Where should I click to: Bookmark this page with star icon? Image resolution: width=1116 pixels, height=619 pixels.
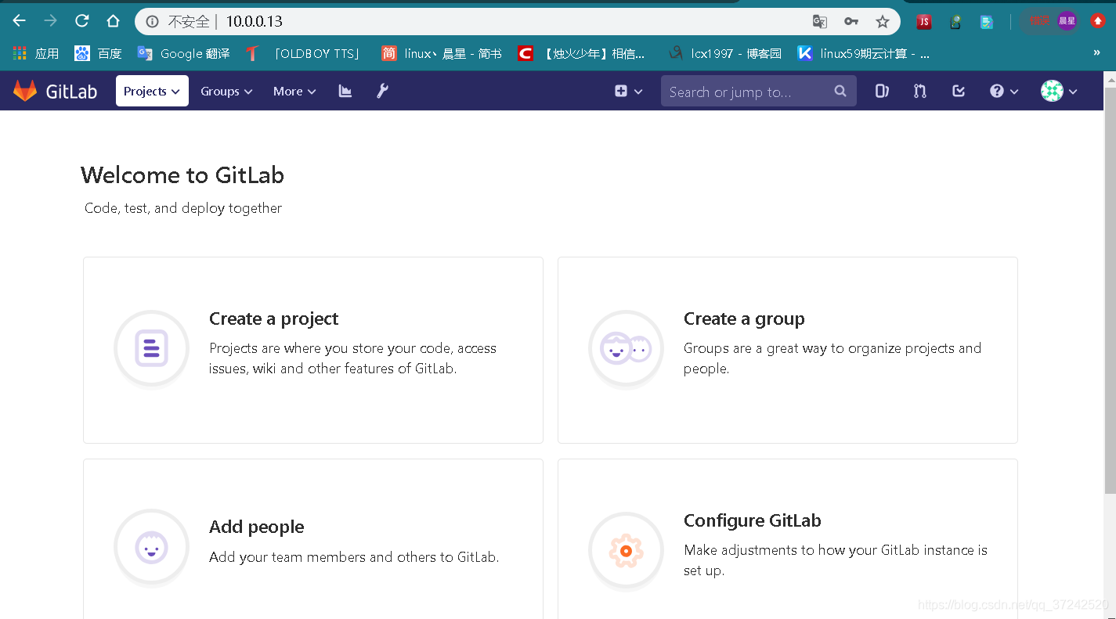tap(883, 21)
